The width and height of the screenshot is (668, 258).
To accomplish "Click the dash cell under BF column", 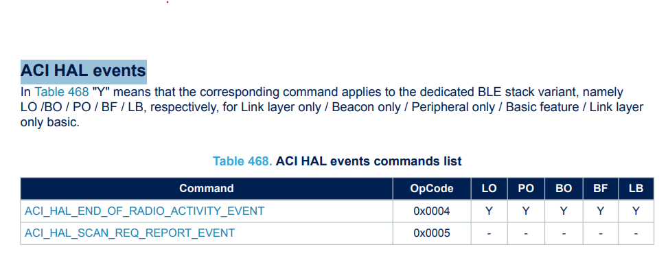I will tap(600, 233).
